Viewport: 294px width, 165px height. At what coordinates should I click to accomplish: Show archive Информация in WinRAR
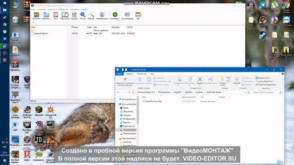click(102, 16)
